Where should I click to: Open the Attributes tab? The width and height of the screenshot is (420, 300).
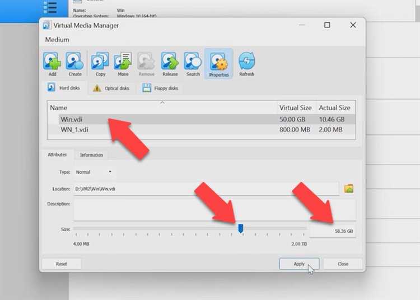(x=57, y=154)
